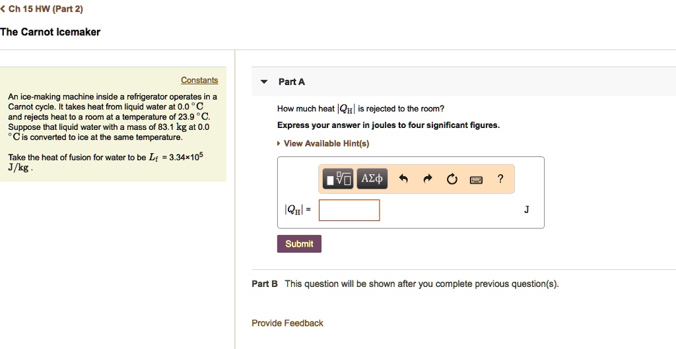Focus the |QH| answer input box
The image size is (676, 349).
pos(349,210)
